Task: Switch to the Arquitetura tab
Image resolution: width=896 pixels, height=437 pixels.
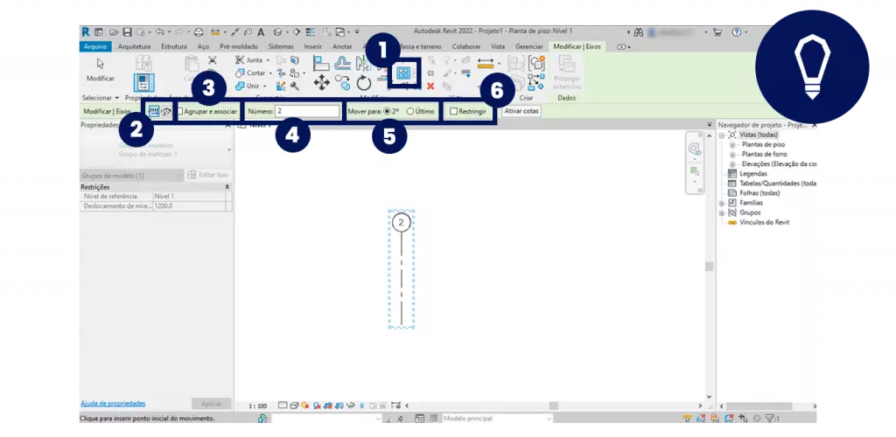Action: point(134,47)
